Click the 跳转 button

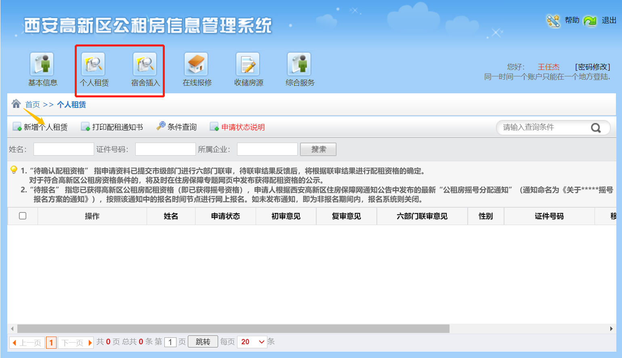[x=203, y=342]
